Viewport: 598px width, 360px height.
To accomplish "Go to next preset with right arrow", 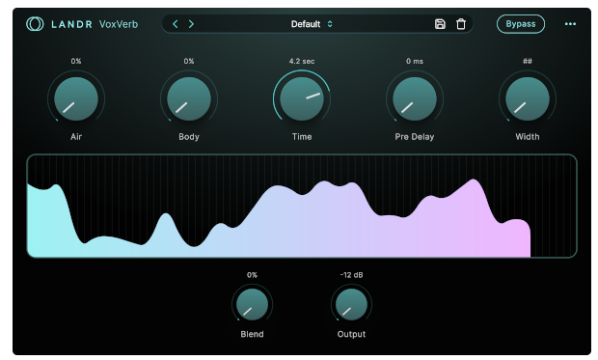I will click(191, 24).
